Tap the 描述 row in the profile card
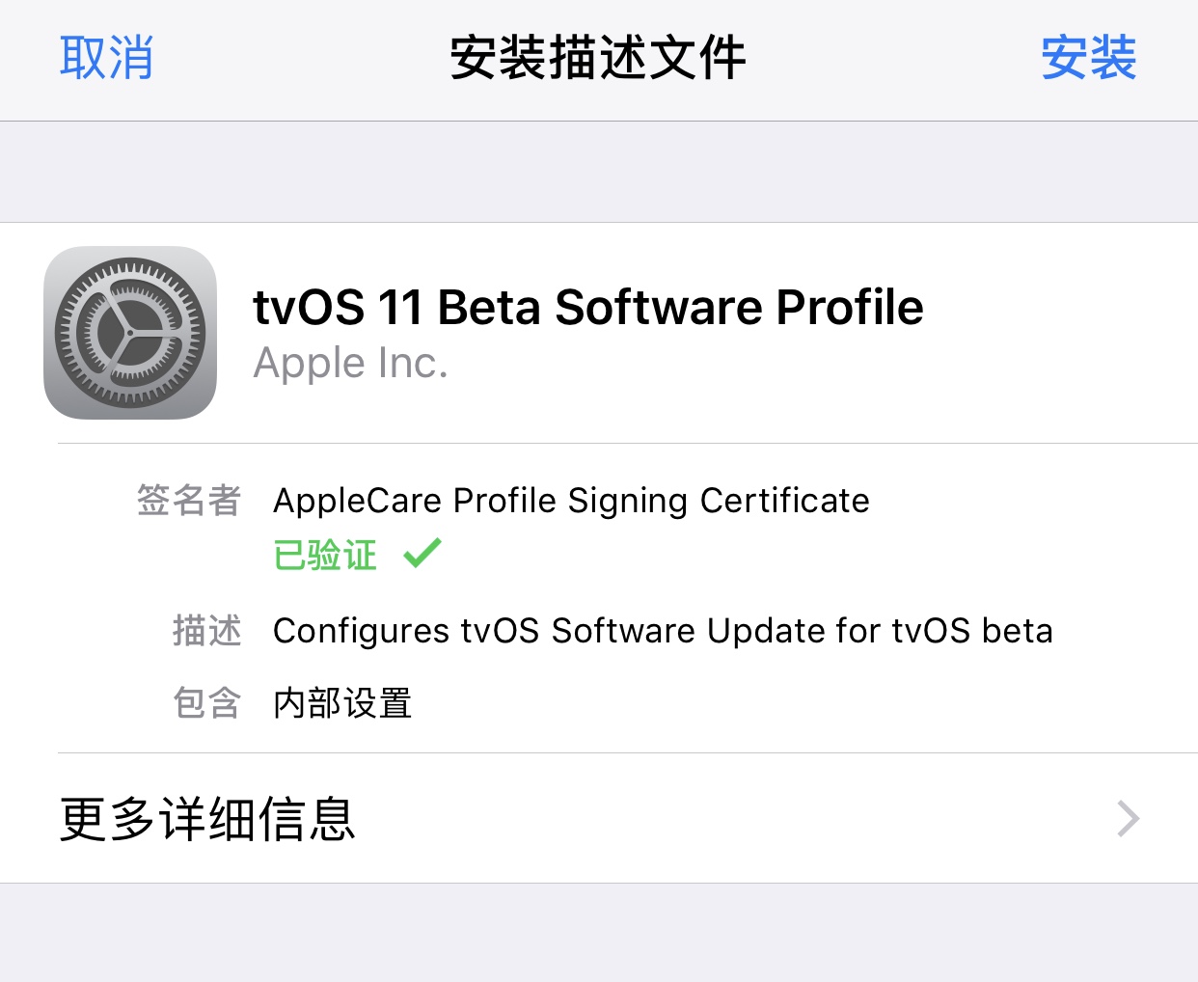Viewport: 1198px width, 982px height. 663,632
